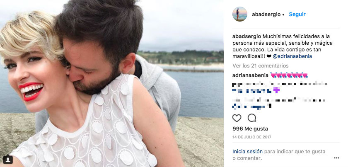Click the red heart emoji in caption

(x=269, y=56)
